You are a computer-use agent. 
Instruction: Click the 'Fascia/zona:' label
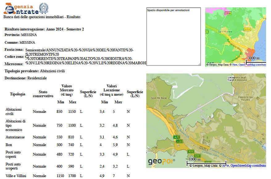tap(14, 50)
